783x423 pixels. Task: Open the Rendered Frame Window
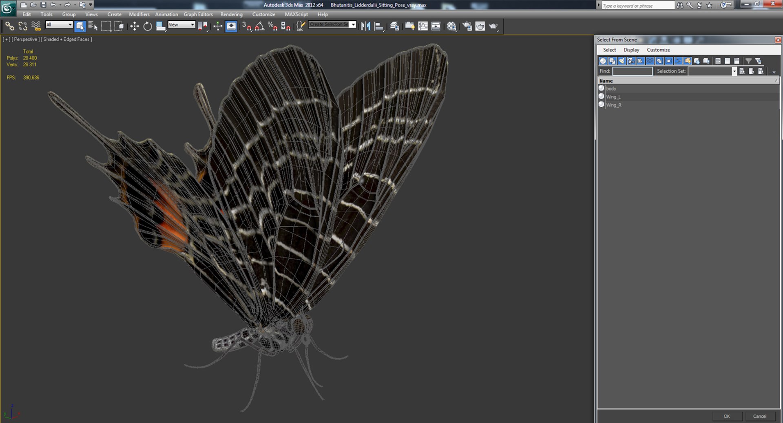pos(480,26)
